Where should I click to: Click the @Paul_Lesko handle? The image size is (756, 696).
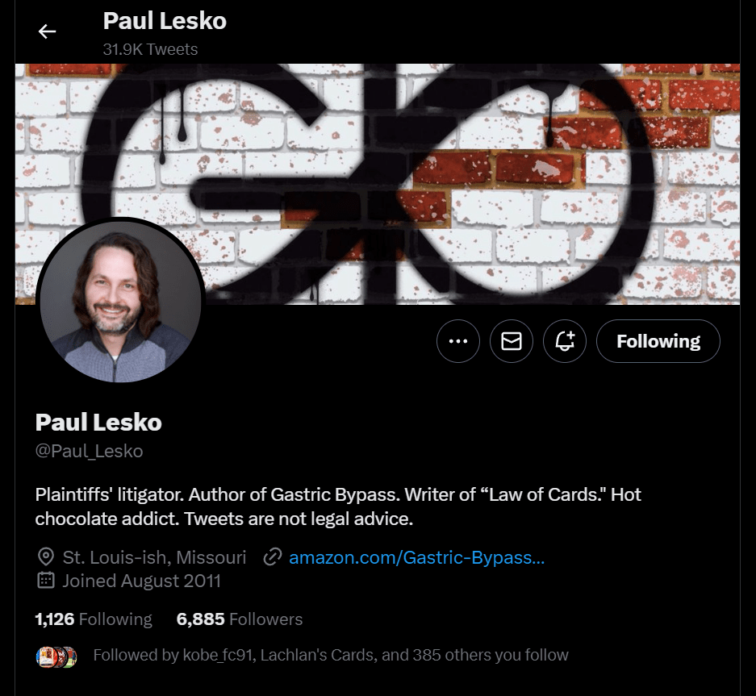click(90, 451)
